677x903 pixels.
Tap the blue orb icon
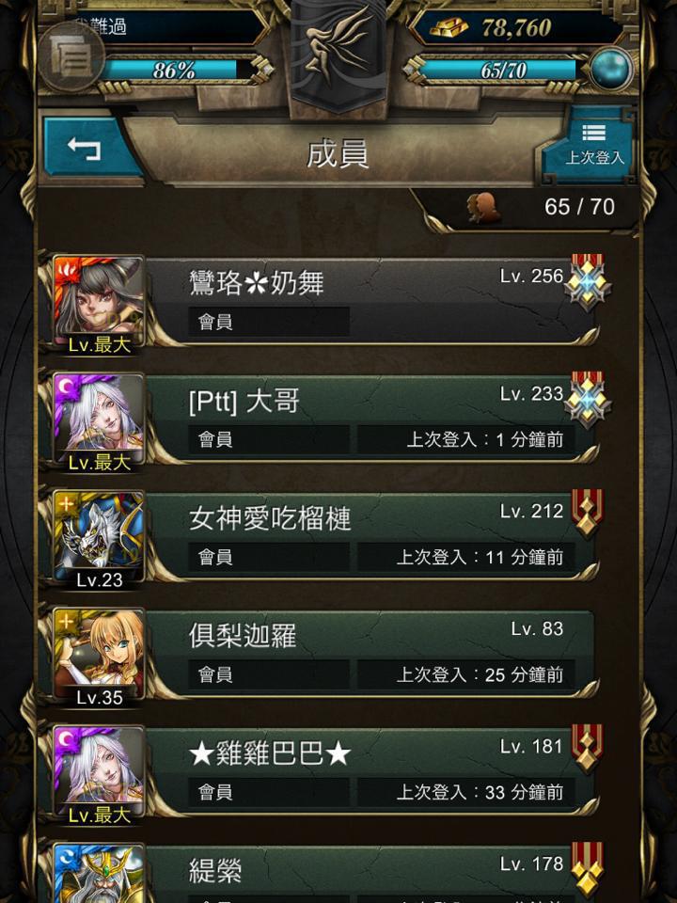click(611, 68)
